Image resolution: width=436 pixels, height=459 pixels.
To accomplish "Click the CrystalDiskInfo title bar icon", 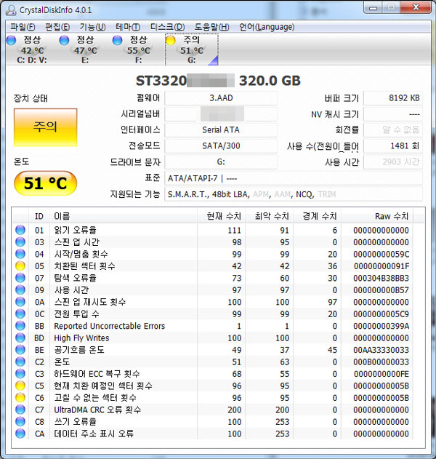I will tap(11, 10).
